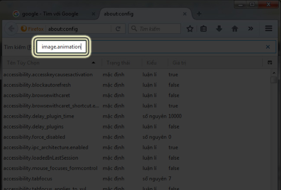The height and width of the screenshot is (190, 281).
Task: Expand the toolbar overflow chevron
Action: (x=251, y=29)
